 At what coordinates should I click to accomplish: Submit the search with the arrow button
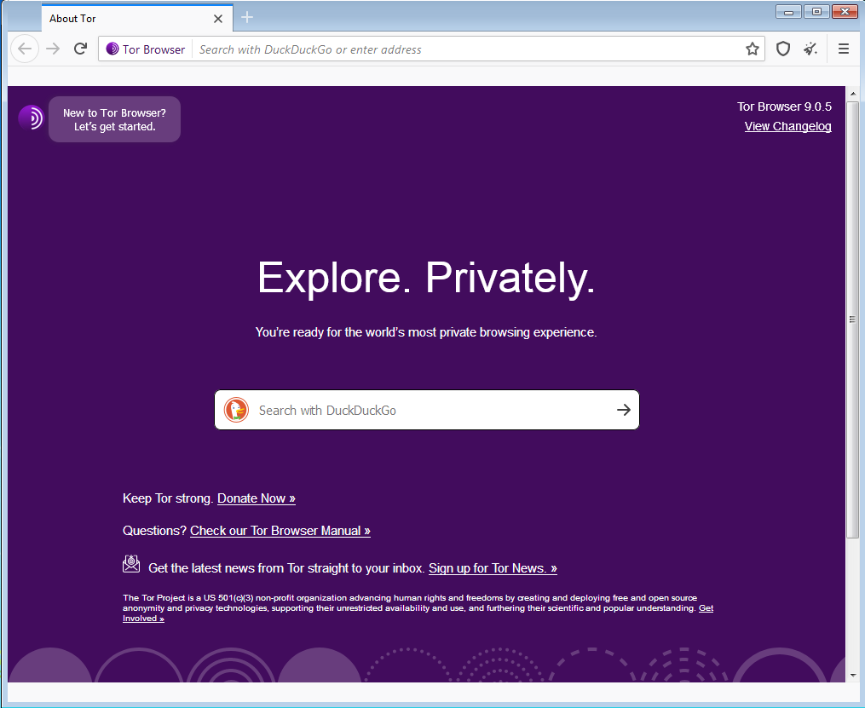coord(623,410)
